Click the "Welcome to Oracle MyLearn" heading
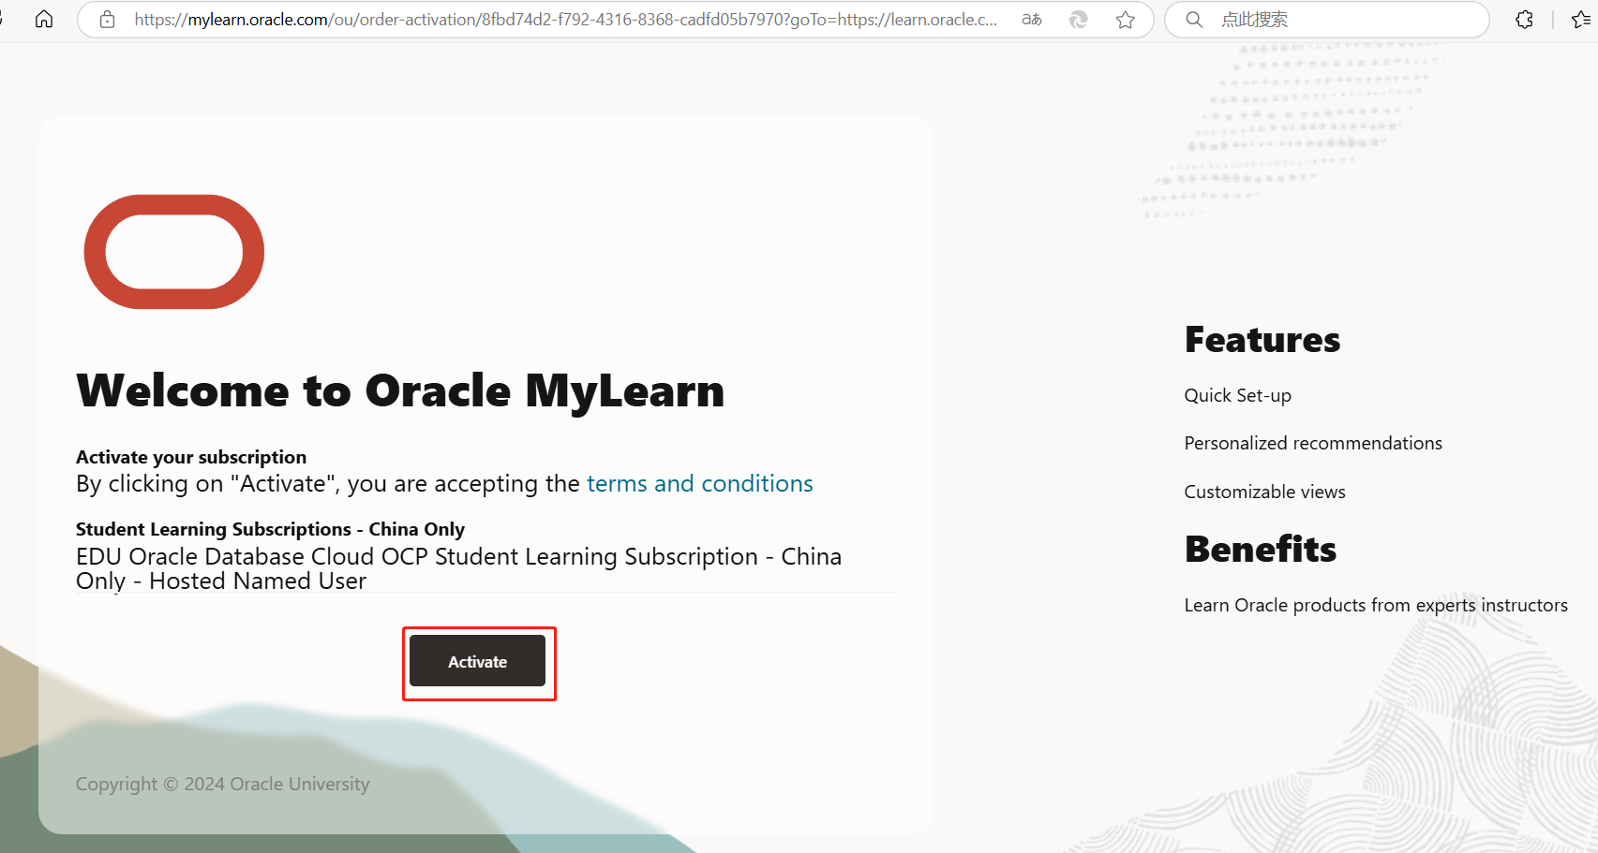The image size is (1598, 853). tap(400, 391)
